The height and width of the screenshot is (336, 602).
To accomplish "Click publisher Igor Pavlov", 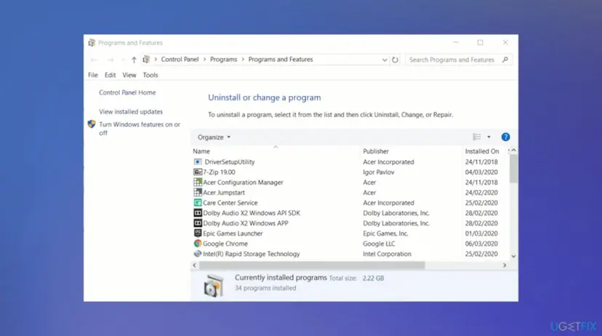I will coord(379,172).
